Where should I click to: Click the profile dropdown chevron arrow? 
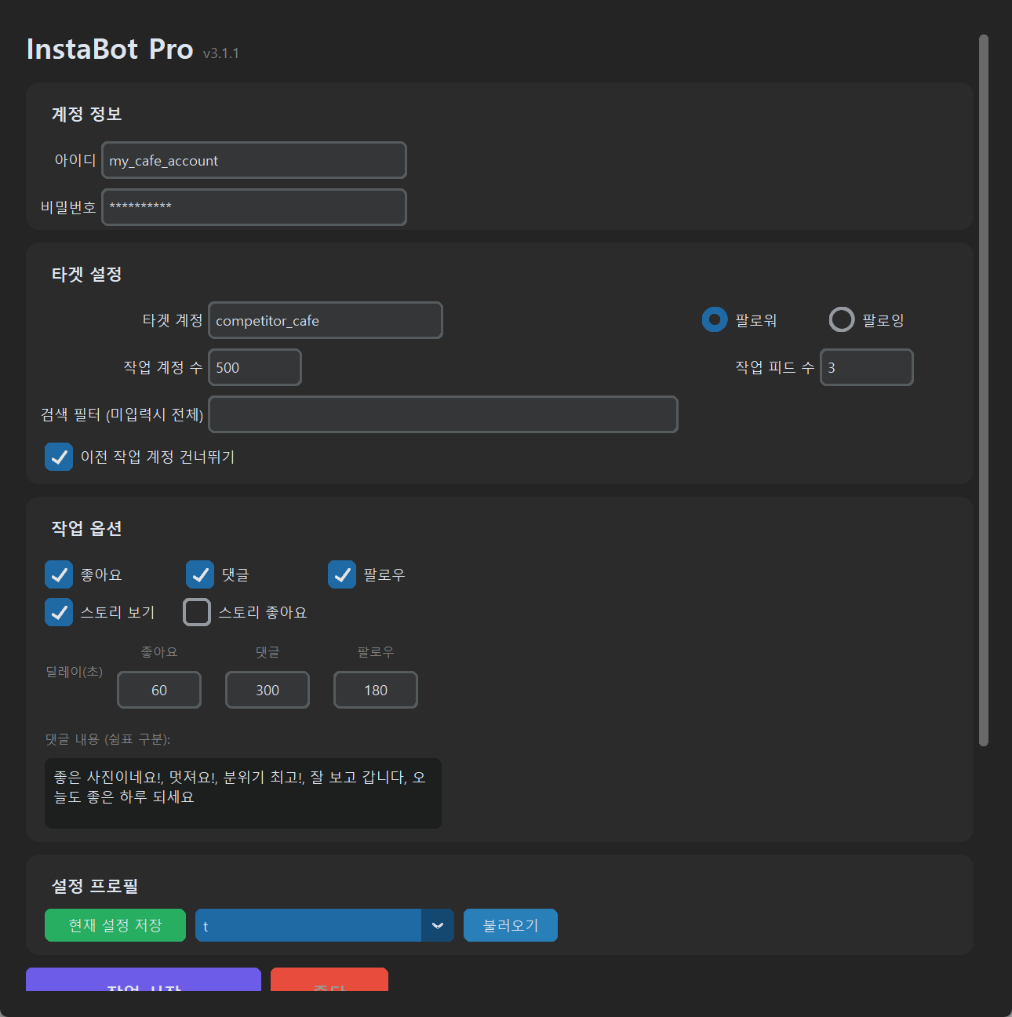(x=438, y=925)
